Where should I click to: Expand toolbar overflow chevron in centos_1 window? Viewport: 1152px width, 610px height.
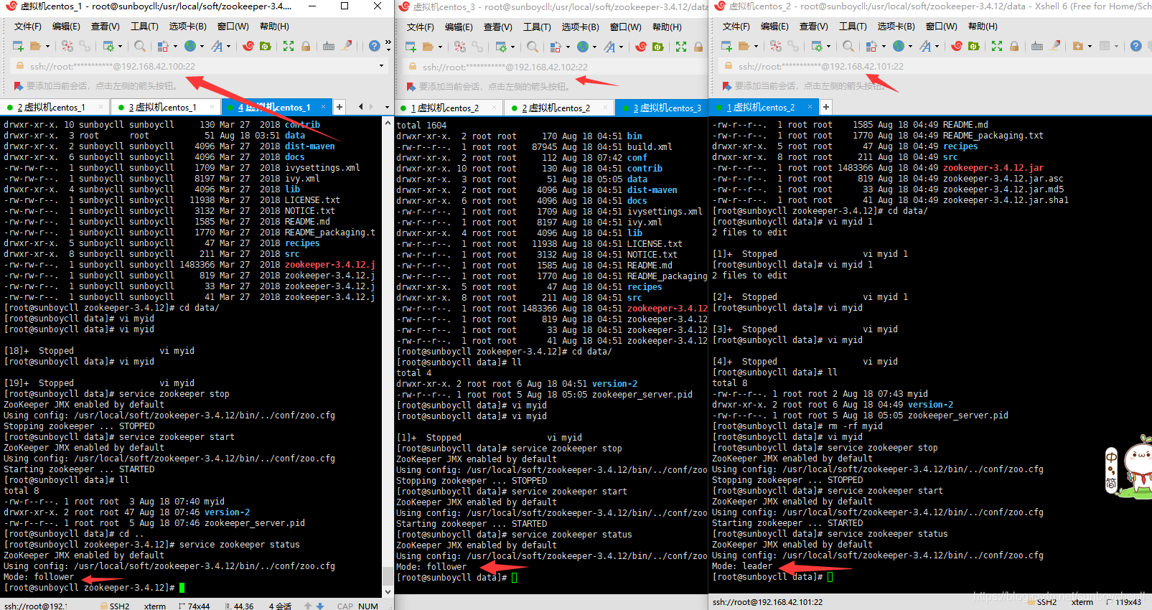[x=388, y=46]
